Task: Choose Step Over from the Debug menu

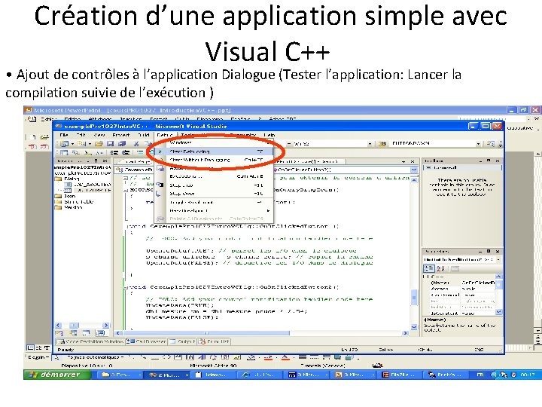Action: [214, 194]
